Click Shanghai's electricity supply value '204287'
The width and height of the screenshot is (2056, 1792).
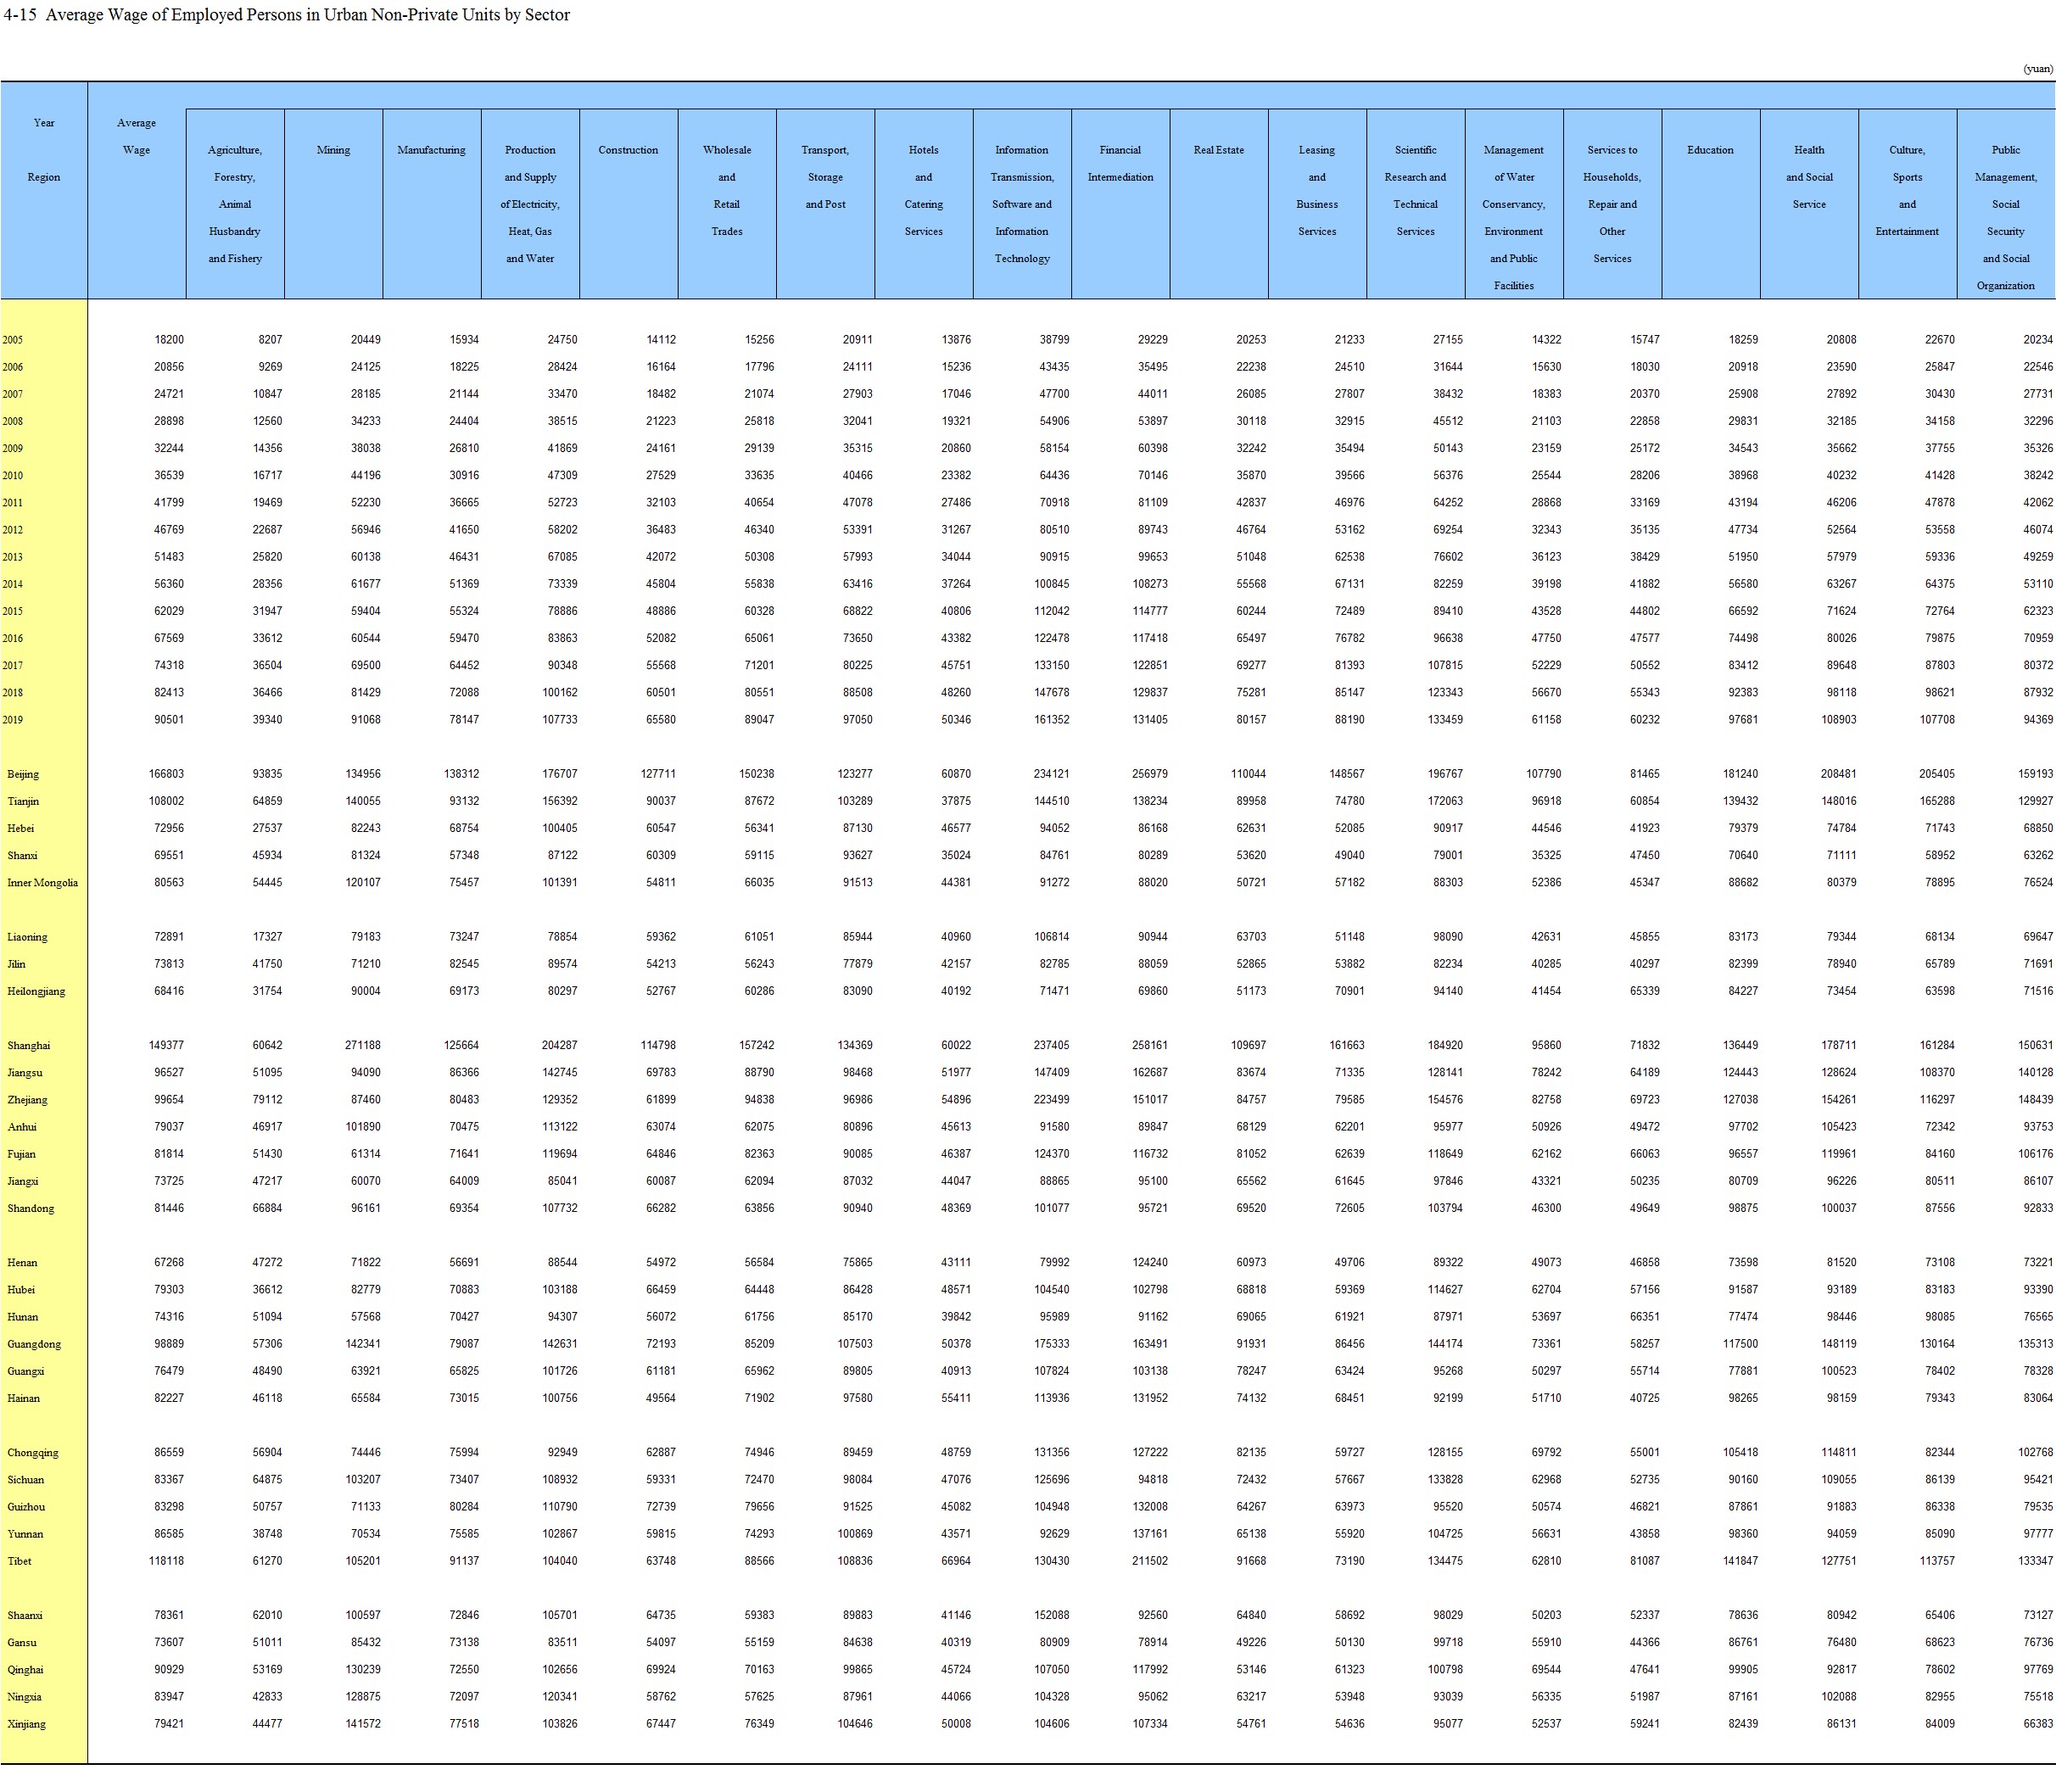pos(560,1045)
